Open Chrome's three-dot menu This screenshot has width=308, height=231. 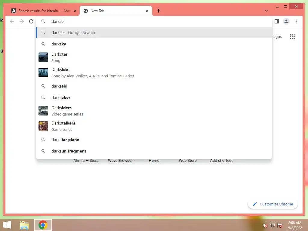tap(296, 21)
